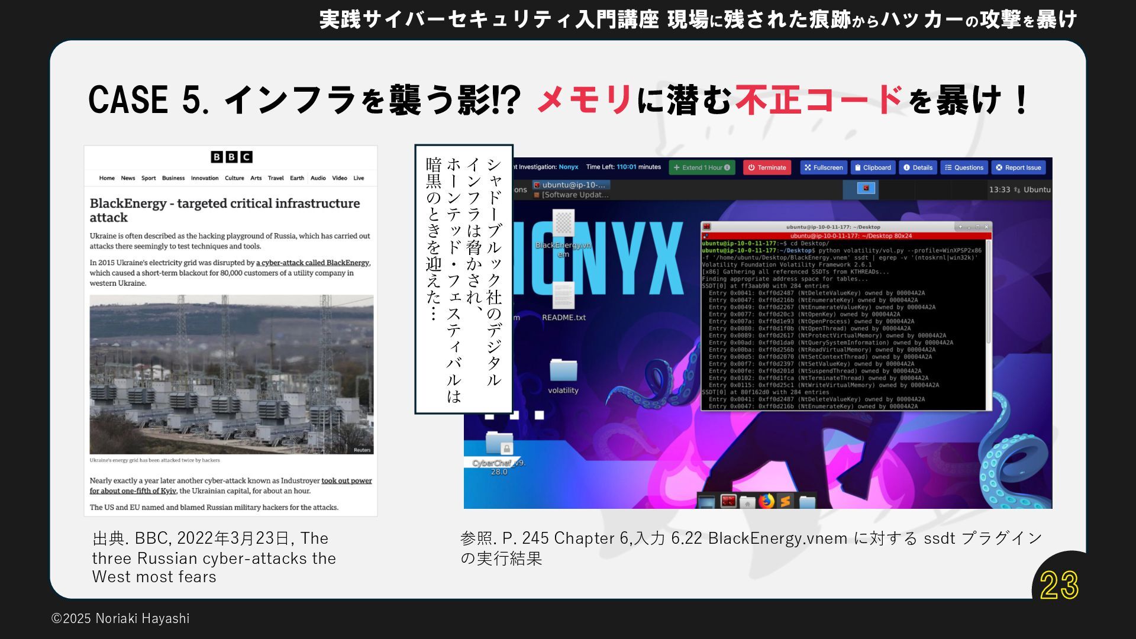Open the home folder dock icon
1136x639 pixels.
click(x=747, y=502)
